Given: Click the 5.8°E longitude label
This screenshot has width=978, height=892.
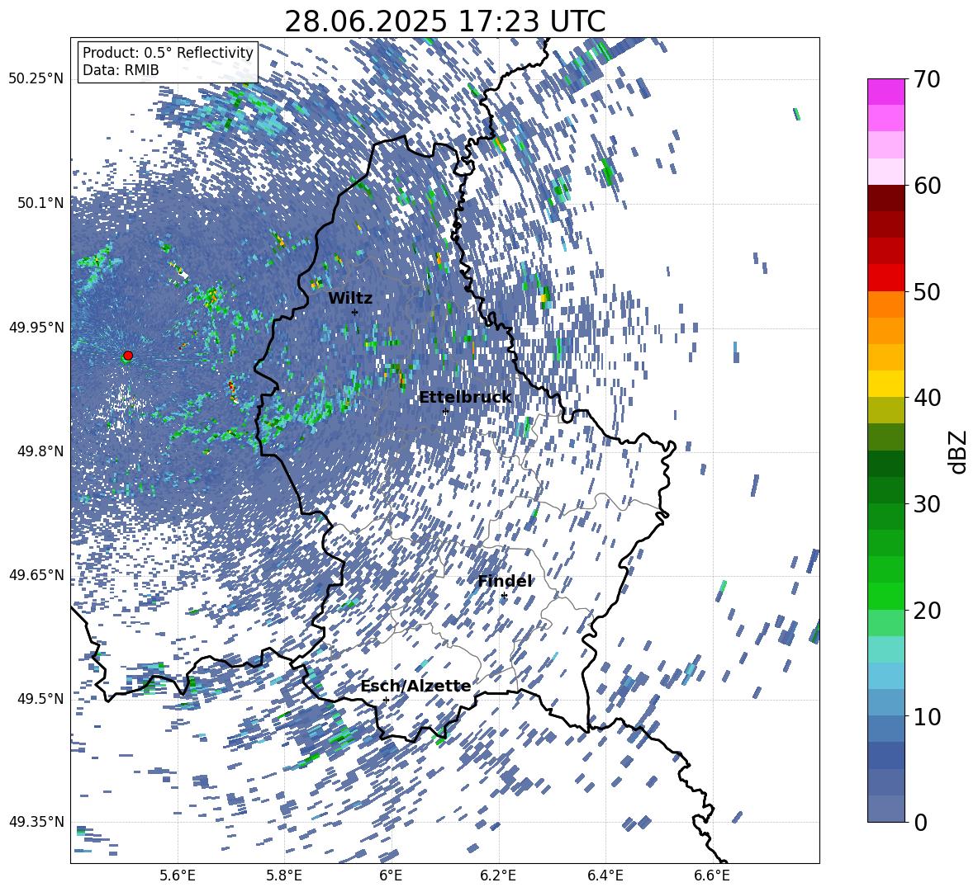Looking at the screenshot, I should click(x=284, y=875).
